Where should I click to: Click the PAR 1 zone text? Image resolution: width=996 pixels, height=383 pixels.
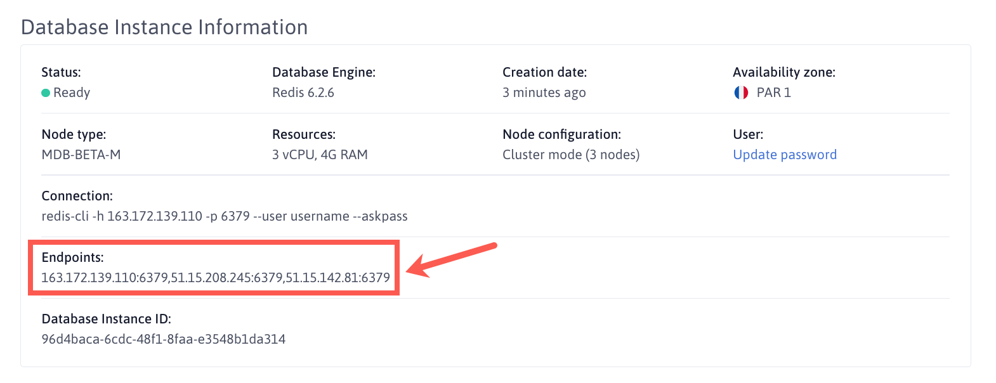click(774, 93)
